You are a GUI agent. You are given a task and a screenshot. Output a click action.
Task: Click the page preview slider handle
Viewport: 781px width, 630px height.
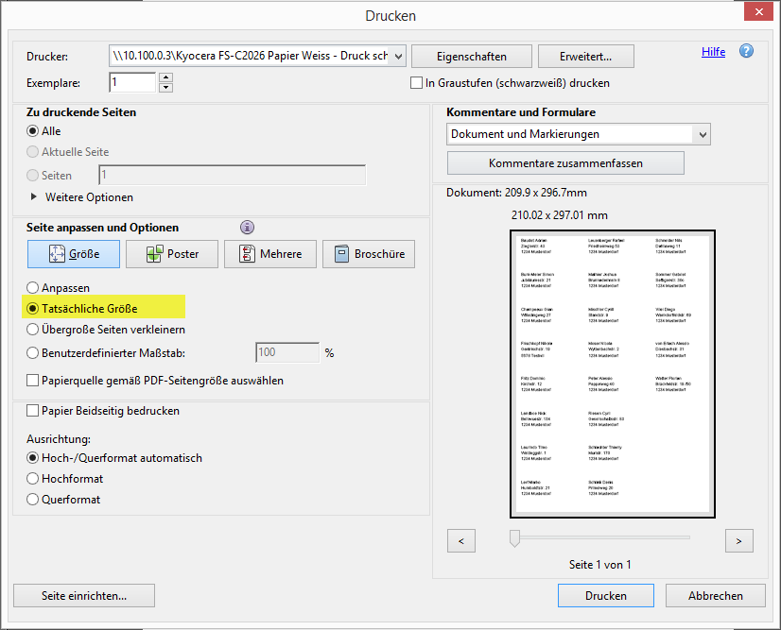click(514, 538)
